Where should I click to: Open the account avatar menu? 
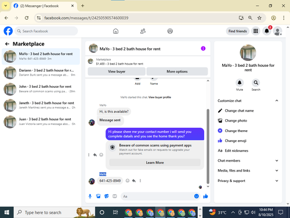pyautogui.click(x=277, y=31)
